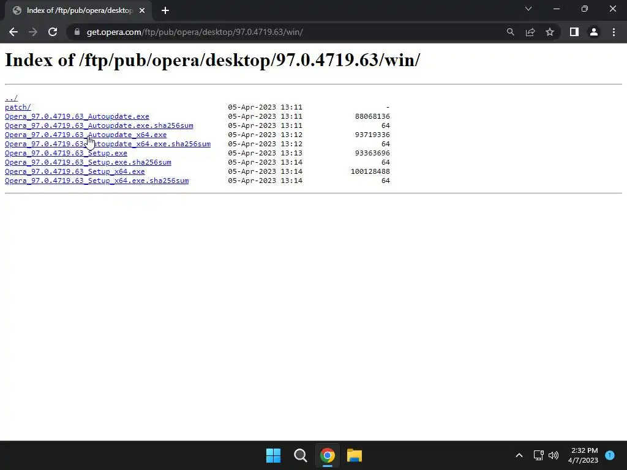627x470 pixels.
Task: Open the zoom magnifier icon in address bar
Action: (x=510, y=32)
